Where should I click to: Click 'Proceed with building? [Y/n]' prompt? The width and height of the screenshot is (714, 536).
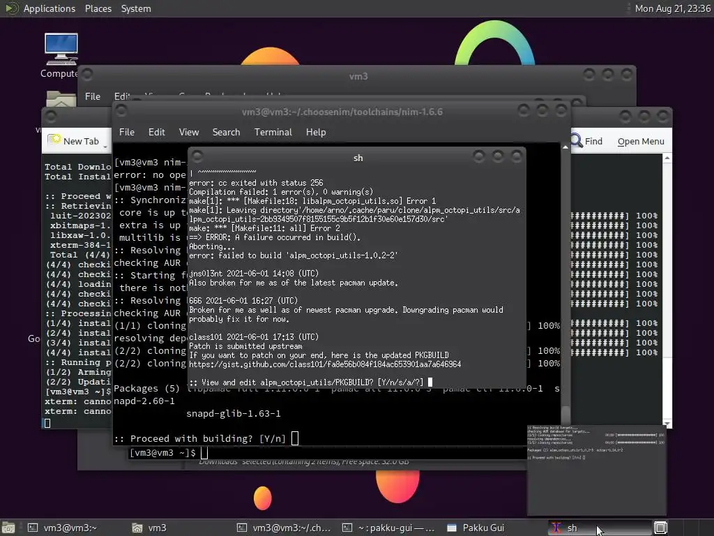pyautogui.click(x=200, y=438)
